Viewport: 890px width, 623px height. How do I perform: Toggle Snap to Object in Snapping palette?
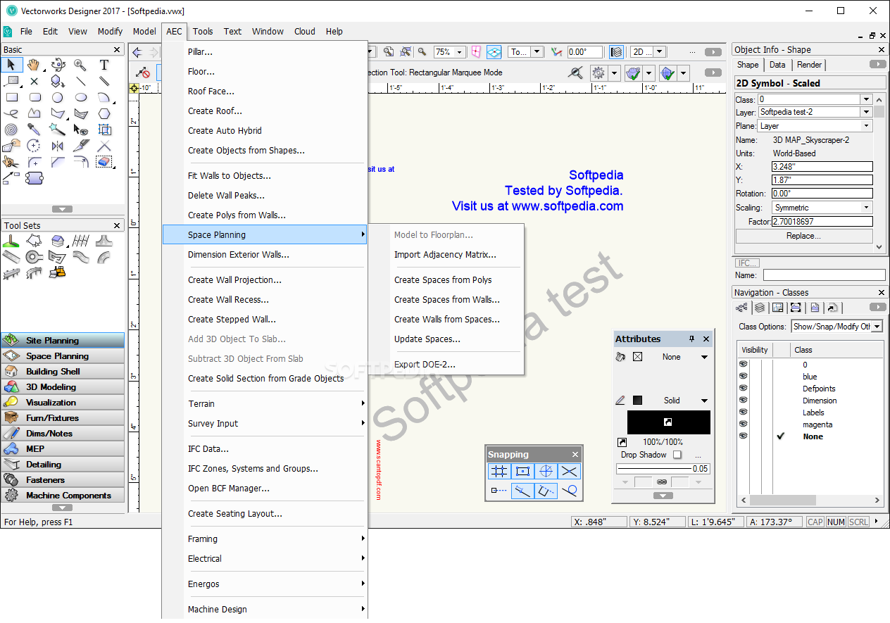coord(522,472)
